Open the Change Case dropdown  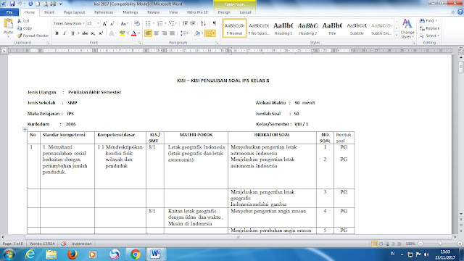(124, 23)
